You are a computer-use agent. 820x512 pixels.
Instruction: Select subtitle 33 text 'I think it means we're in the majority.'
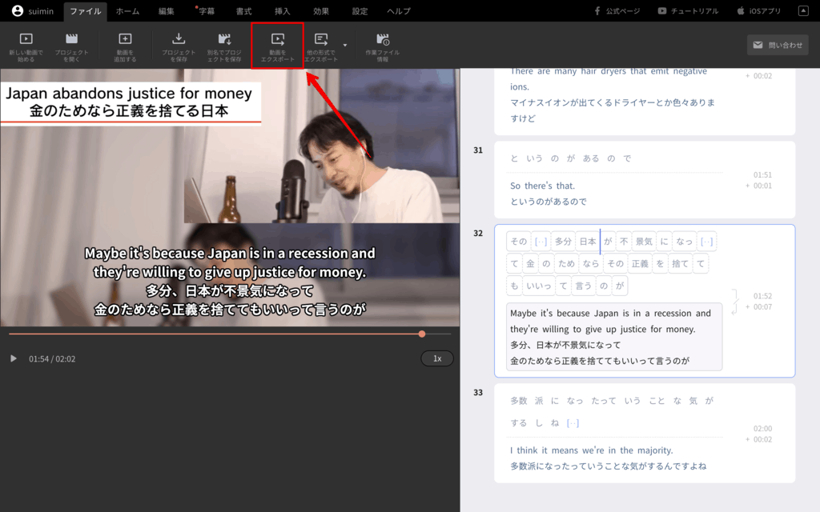tap(592, 450)
